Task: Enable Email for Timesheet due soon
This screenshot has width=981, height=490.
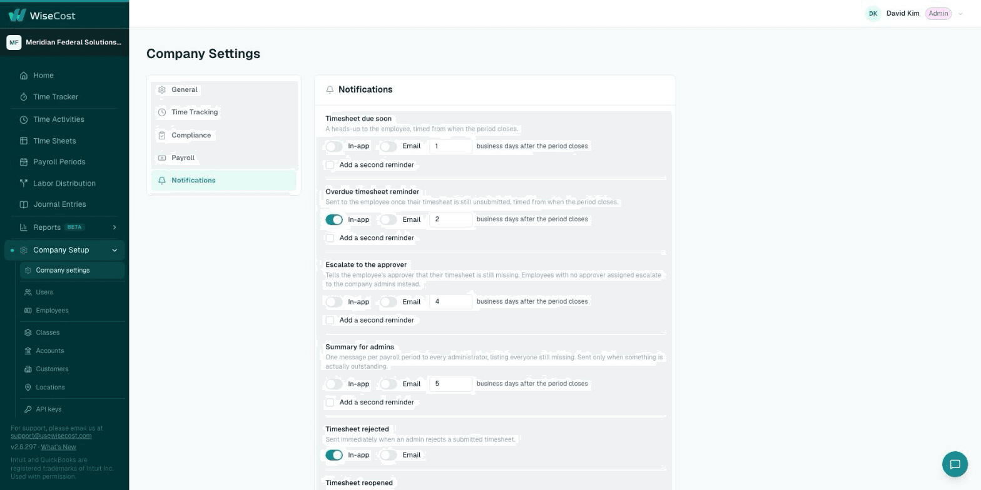Action: (389, 146)
